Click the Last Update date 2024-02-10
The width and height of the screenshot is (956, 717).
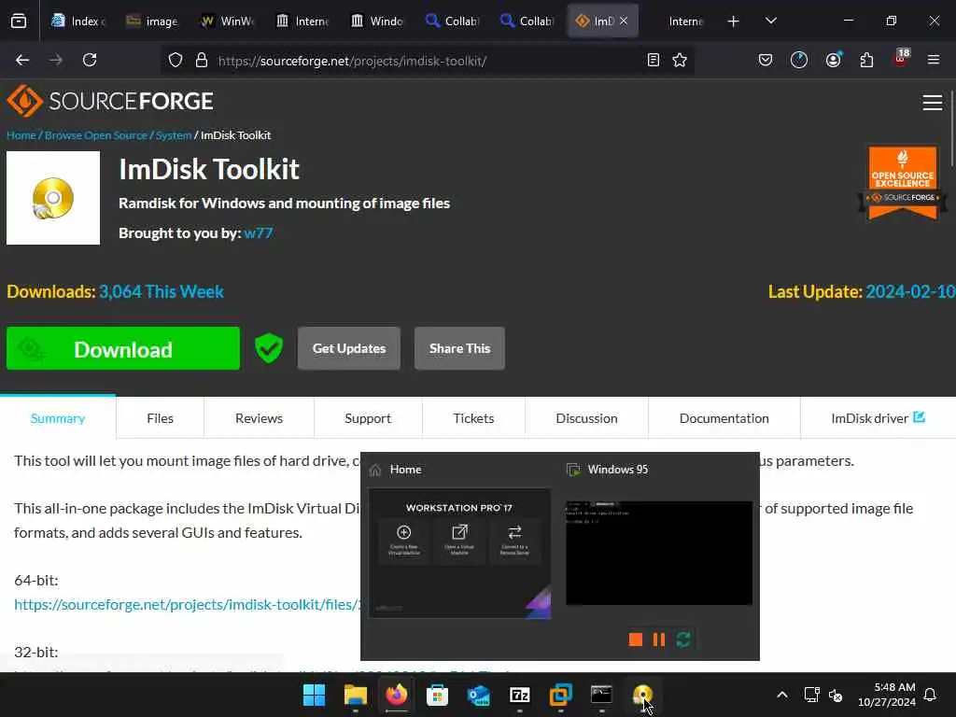point(910,291)
